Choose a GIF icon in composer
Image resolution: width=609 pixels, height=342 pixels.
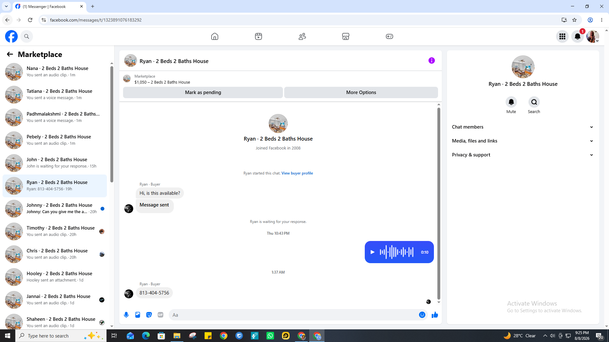(x=160, y=315)
